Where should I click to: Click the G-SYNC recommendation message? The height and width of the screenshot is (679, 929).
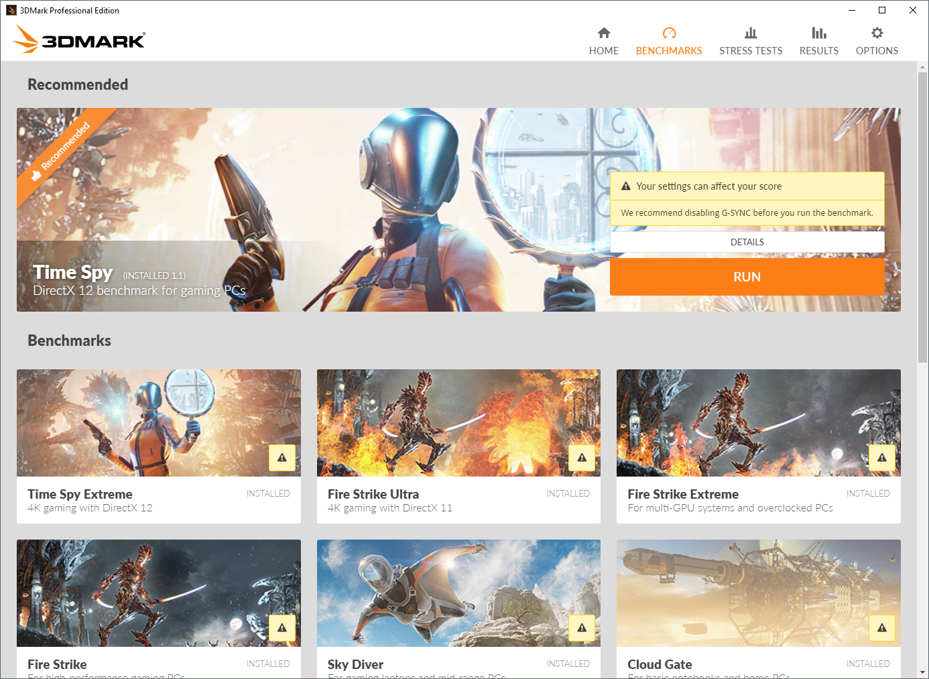[747, 212]
